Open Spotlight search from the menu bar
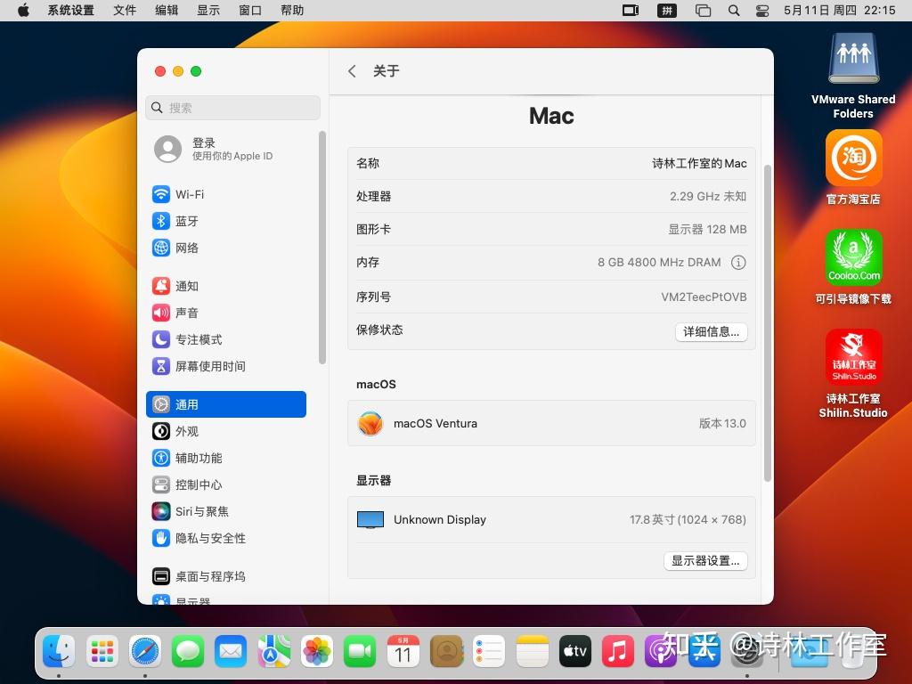The width and height of the screenshot is (912, 684). coord(734,11)
